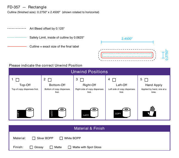Click the 'Hand Apply' heading text
Screen dimensions: 179x158
(x=154, y=85)
